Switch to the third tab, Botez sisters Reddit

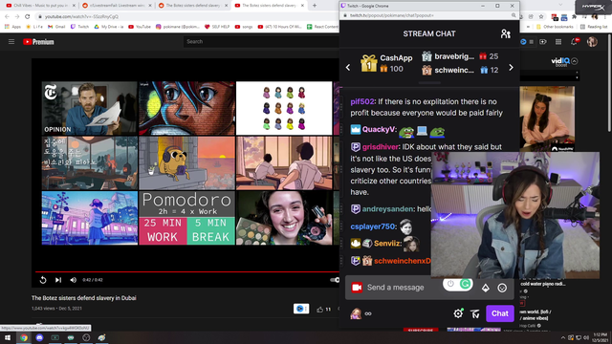pos(192,6)
